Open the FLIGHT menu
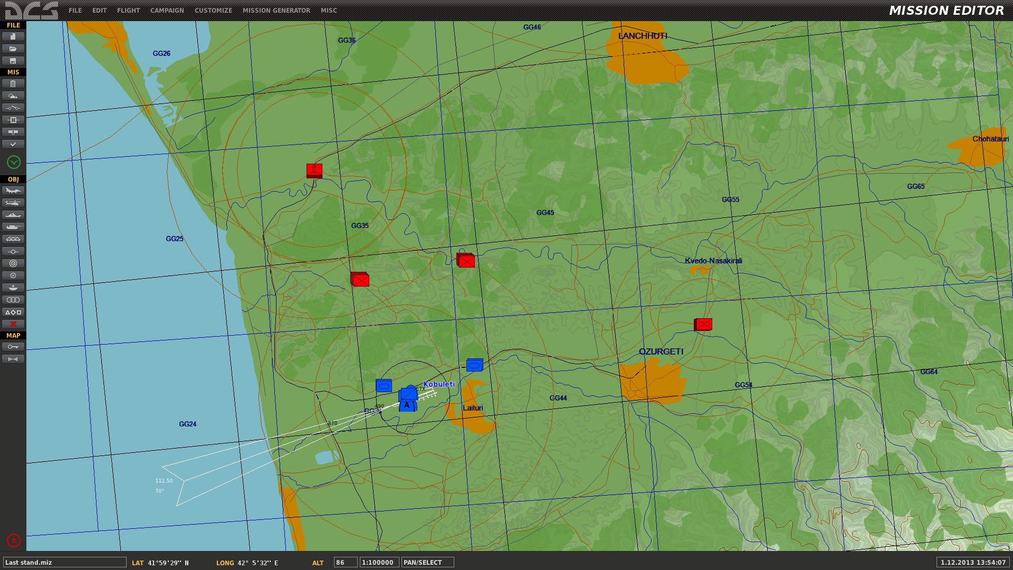 [x=128, y=11]
